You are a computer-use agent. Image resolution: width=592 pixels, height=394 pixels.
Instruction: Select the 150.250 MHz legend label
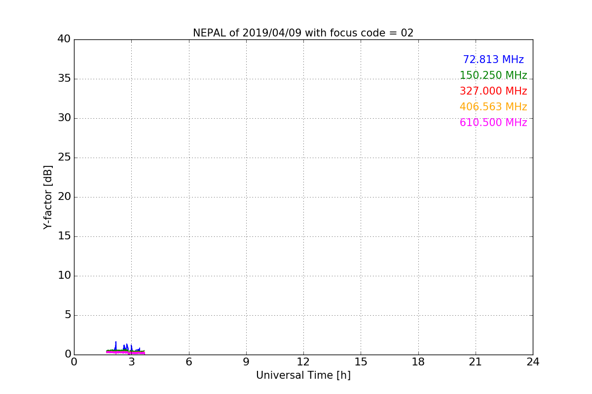(x=493, y=75)
